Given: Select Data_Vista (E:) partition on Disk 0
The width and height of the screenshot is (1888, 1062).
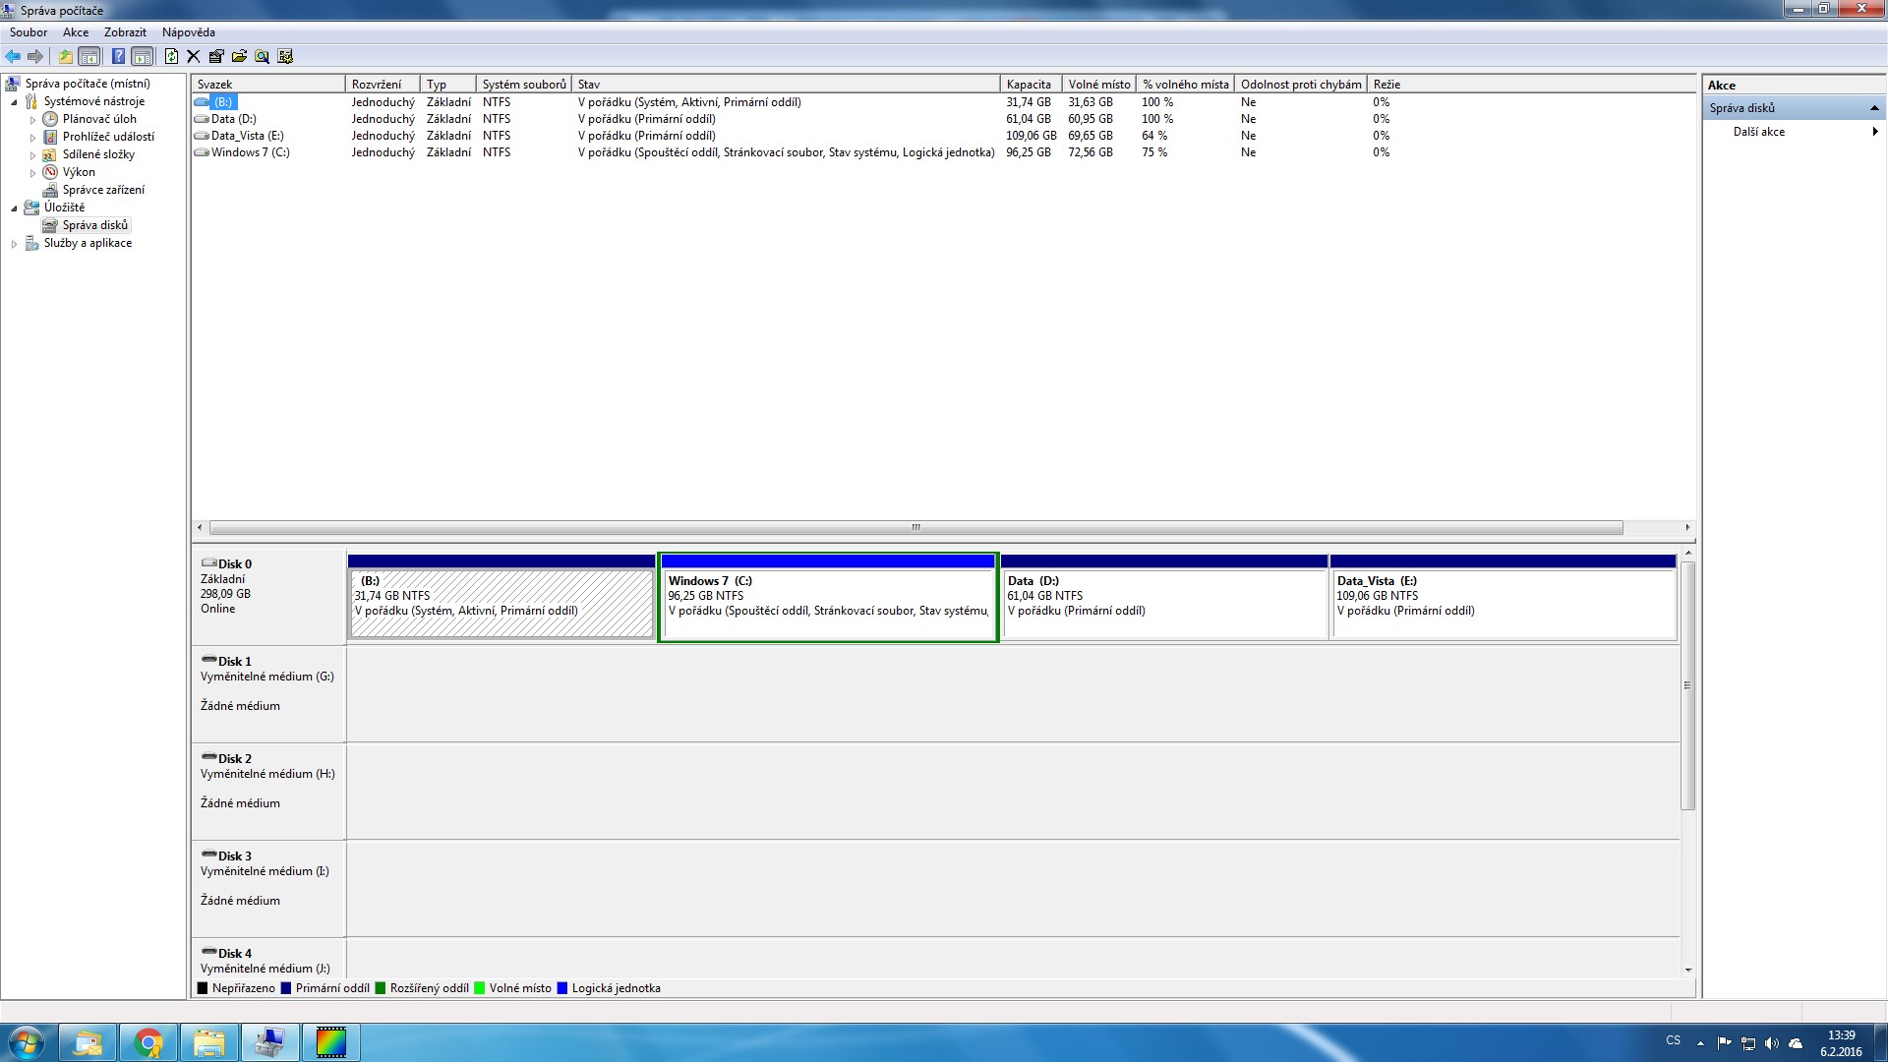Looking at the screenshot, I should pyautogui.click(x=1503, y=602).
